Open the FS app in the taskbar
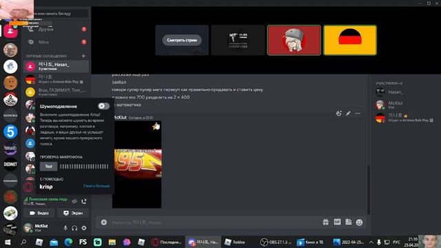Image resolution: width=441 pixels, height=248 pixels. coord(83,242)
